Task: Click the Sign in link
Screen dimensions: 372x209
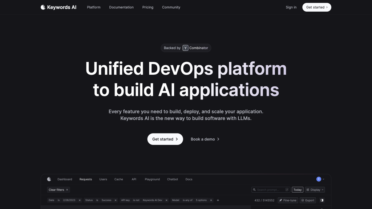Action: pyautogui.click(x=291, y=7)
